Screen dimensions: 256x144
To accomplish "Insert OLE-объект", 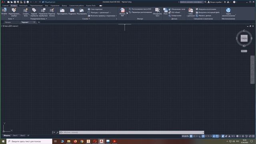I will coord(174,12).
